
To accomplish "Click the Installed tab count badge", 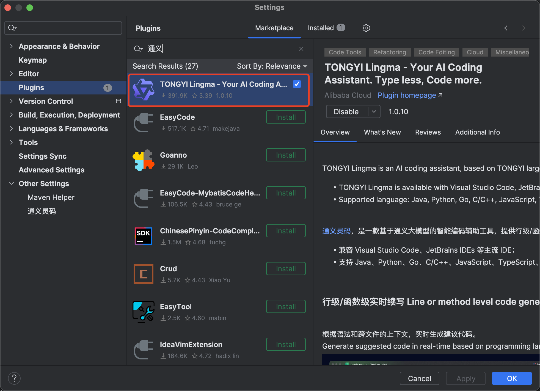I will [x=341, y=27].
